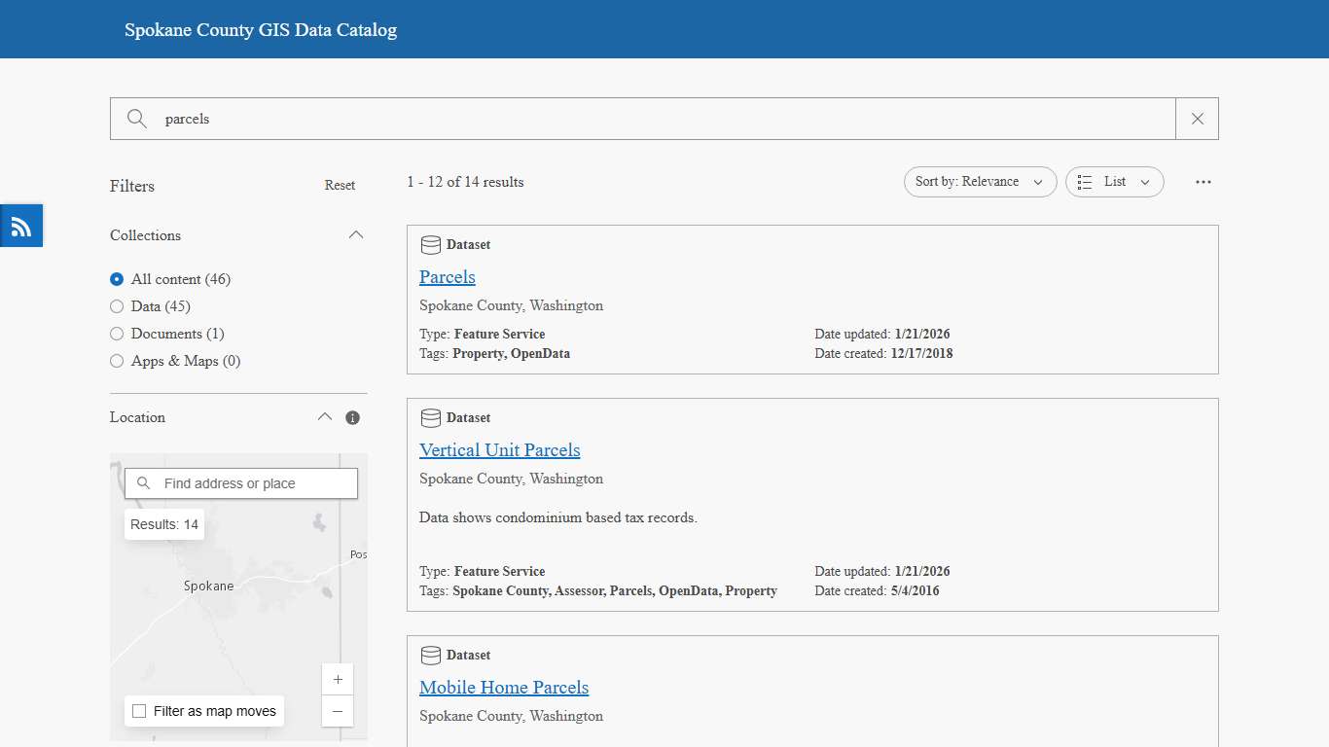Collapse the Collections filter section

point(356,234)
